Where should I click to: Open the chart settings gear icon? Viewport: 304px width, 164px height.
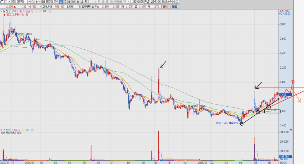(158, 2)
